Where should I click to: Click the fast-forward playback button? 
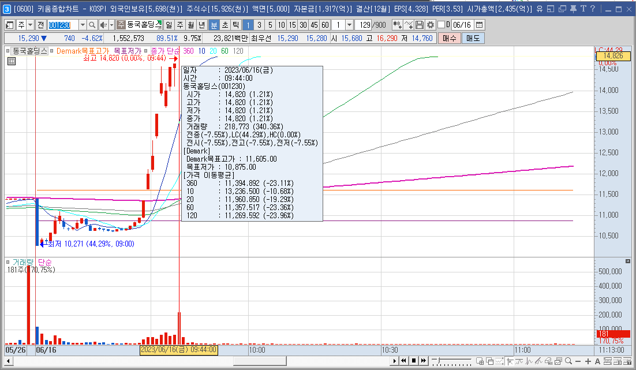[x=424, y=361]
